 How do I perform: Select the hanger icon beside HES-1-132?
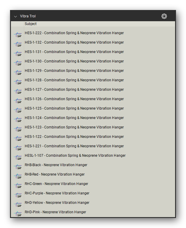(18, 44)
